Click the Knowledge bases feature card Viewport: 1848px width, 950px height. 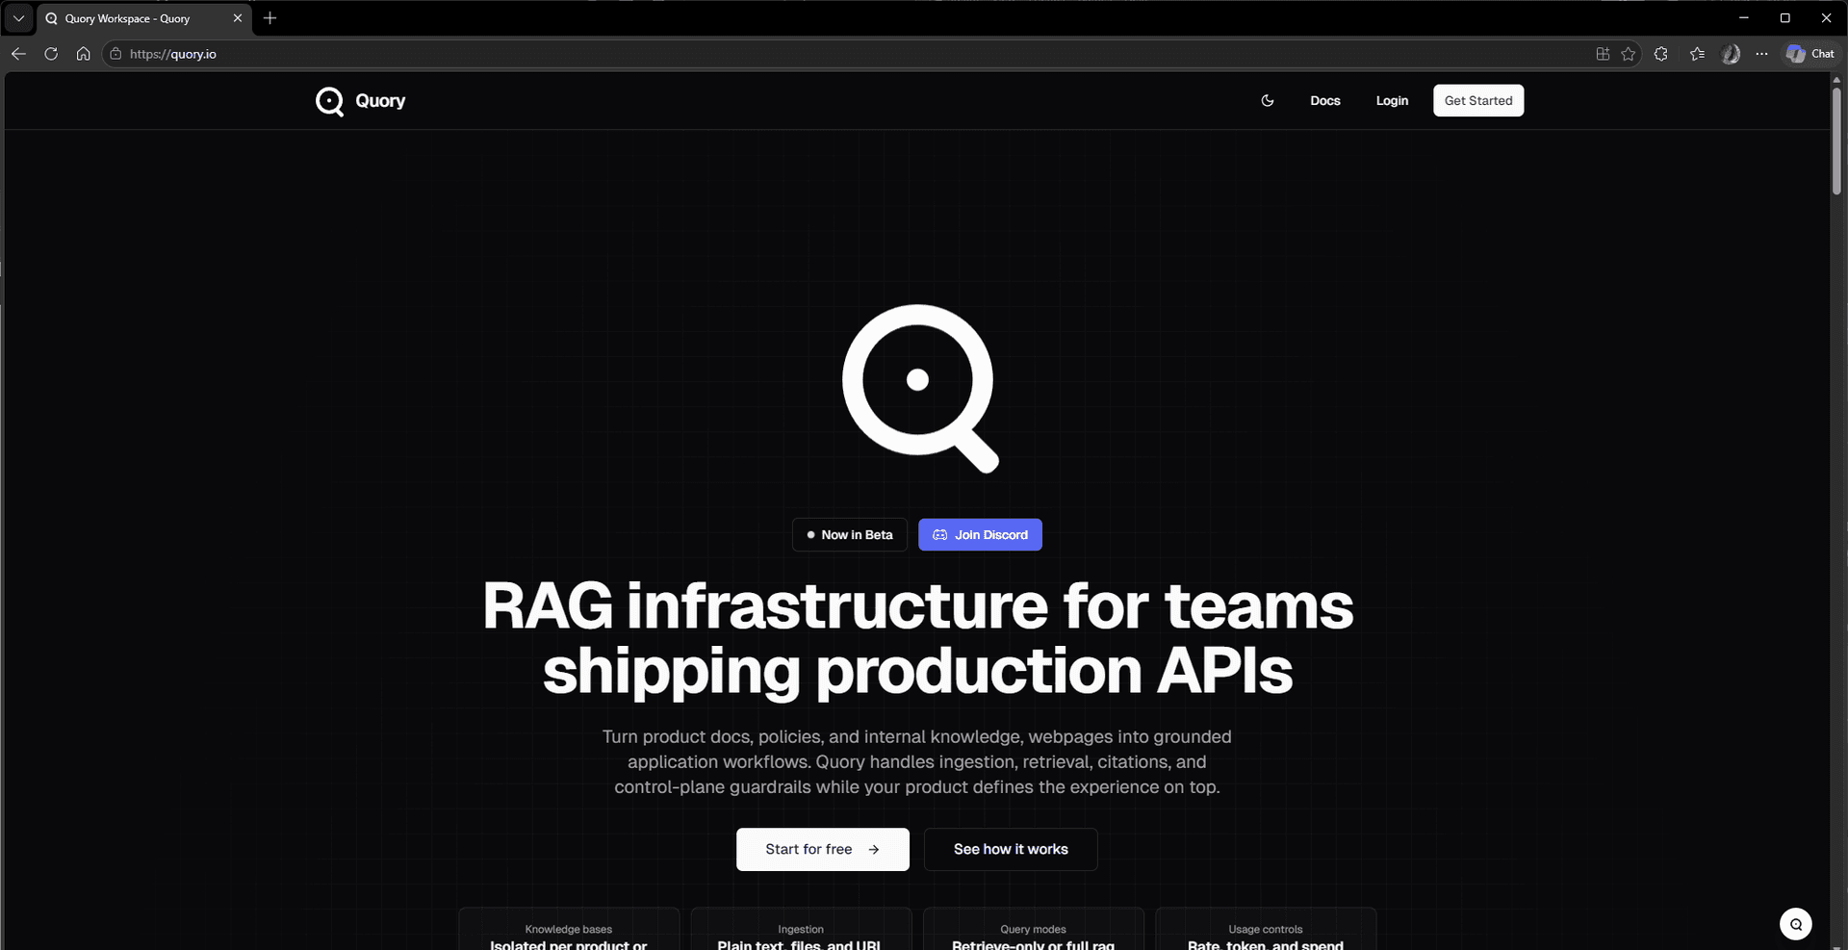[x=569, y=929]
